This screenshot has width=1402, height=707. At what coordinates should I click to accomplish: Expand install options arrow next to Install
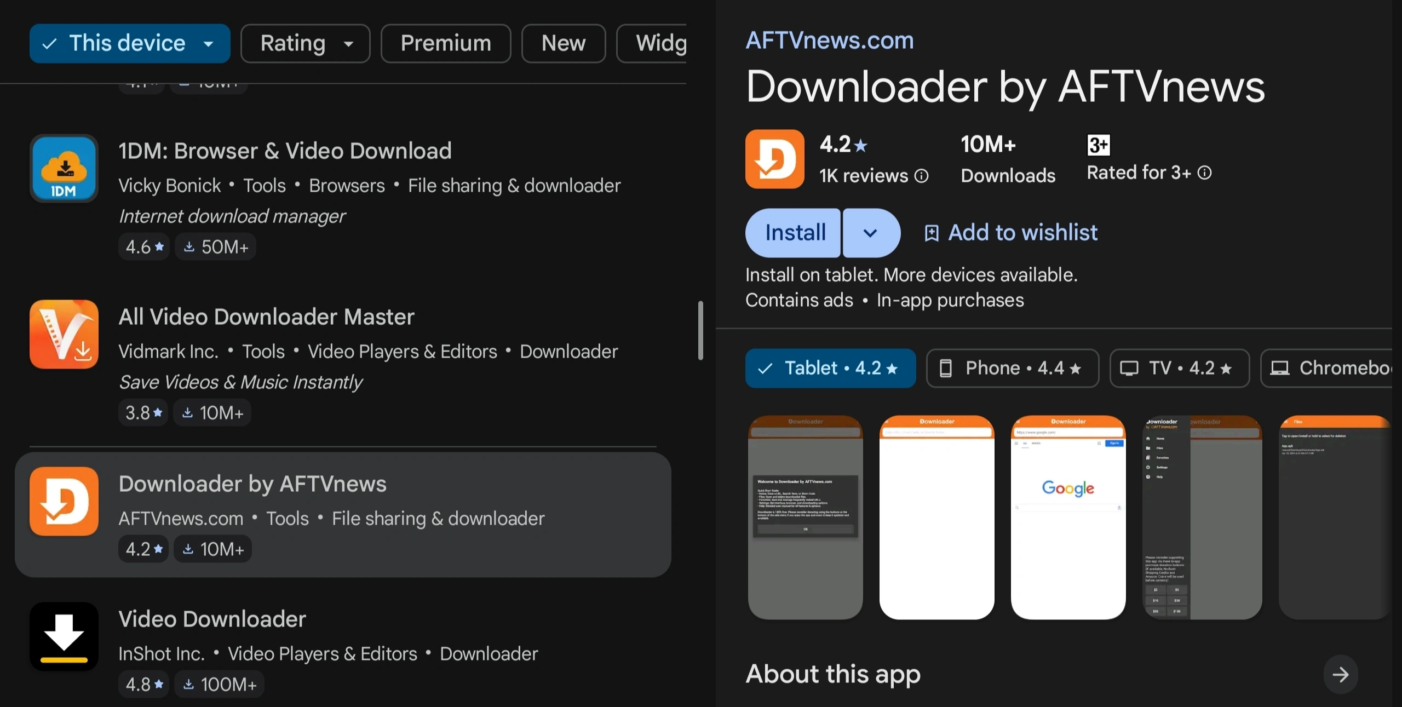pyautogui.click(x=870, y=233)
